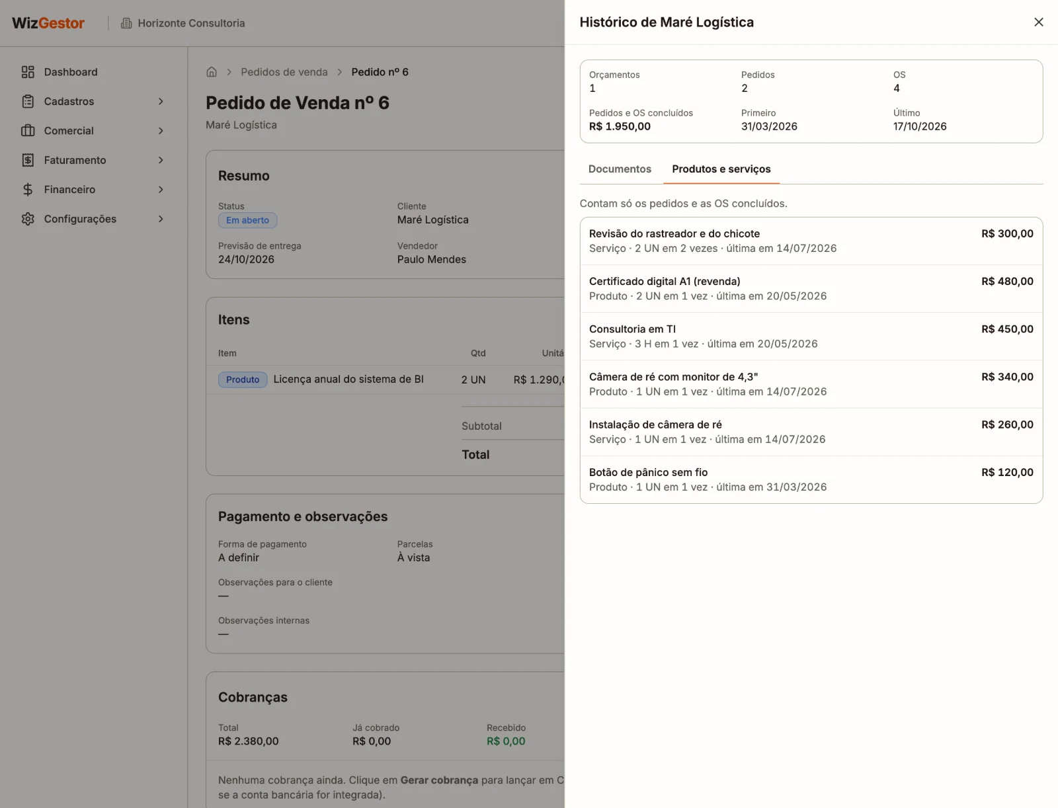The image size is (1058, 808).
Task: Click the Previsão de entrega date 24/10/2026
Action: (246, 260)
